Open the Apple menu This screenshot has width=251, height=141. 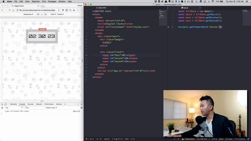coord(3,2)
